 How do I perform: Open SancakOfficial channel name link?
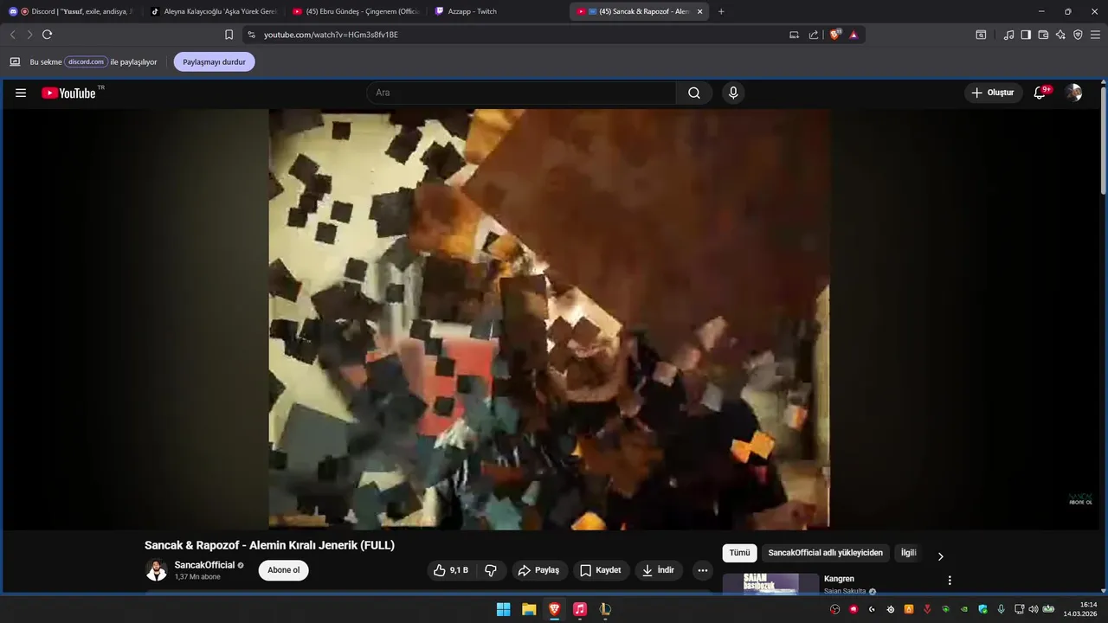pyautogui.click(x=204, y=565)
